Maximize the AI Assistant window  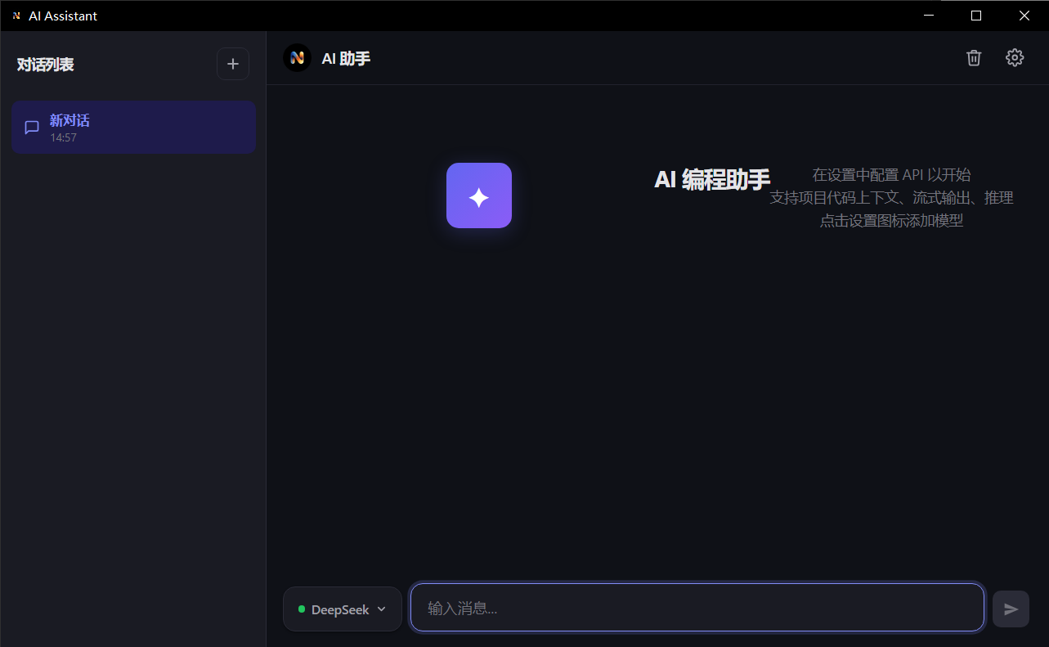[x=975, y=16]
